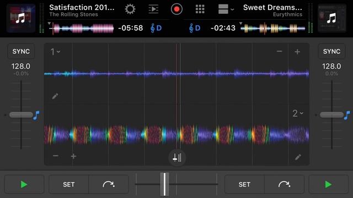Click the Satisfaction track overview waveform

(82, 29)
